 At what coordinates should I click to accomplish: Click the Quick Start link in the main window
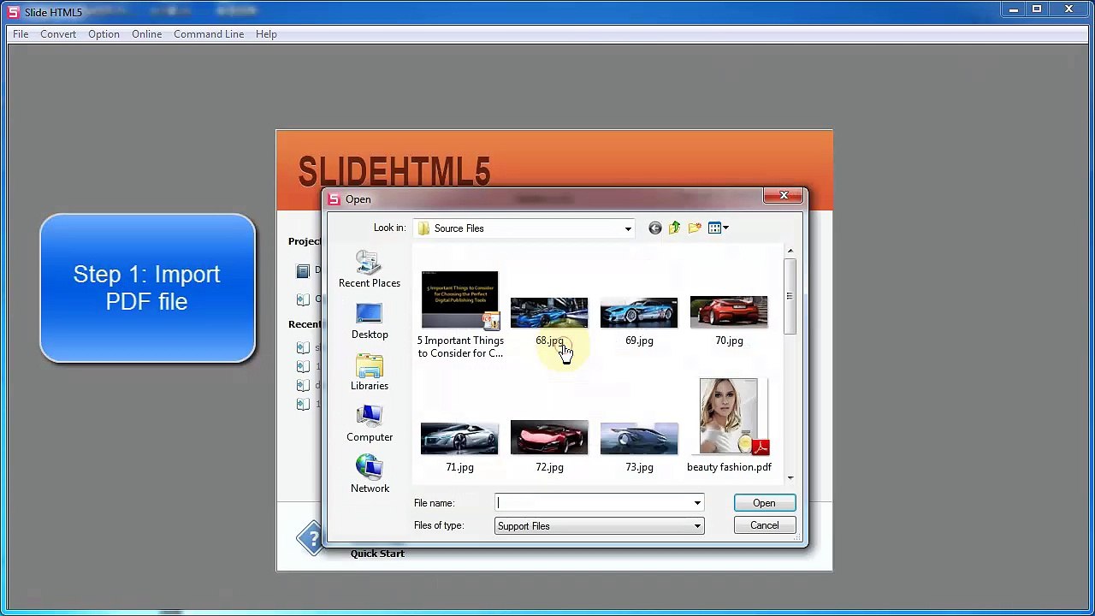pos(377,554)
